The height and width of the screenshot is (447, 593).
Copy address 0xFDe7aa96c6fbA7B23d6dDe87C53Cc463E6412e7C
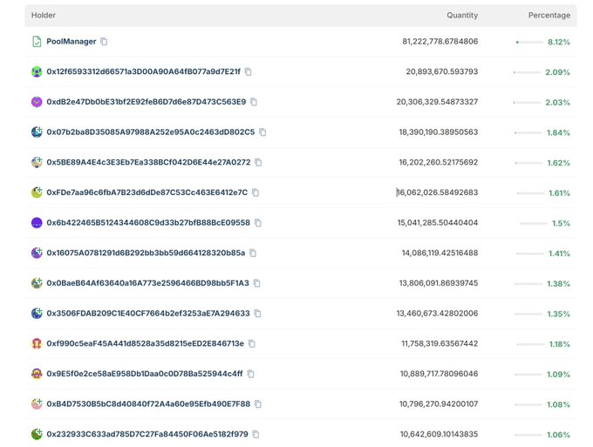256,193
